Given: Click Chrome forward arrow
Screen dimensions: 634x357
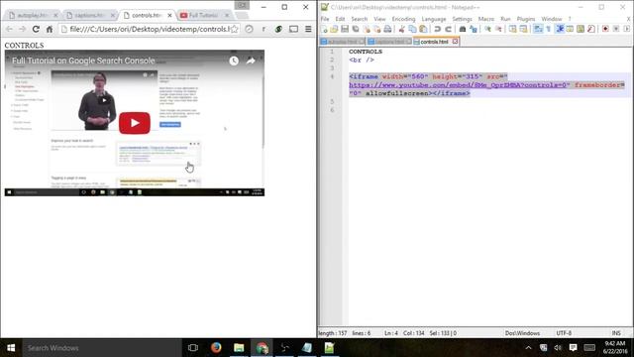Looking at the screenshot, I should point(22,29).
